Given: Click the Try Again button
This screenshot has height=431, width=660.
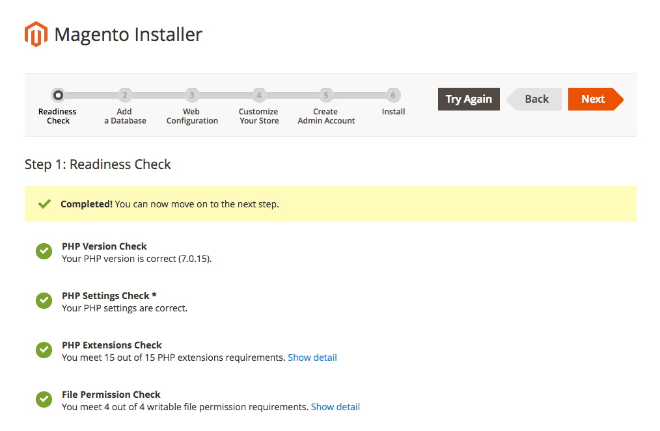Looking at the screenshot, I should (469, 99).
